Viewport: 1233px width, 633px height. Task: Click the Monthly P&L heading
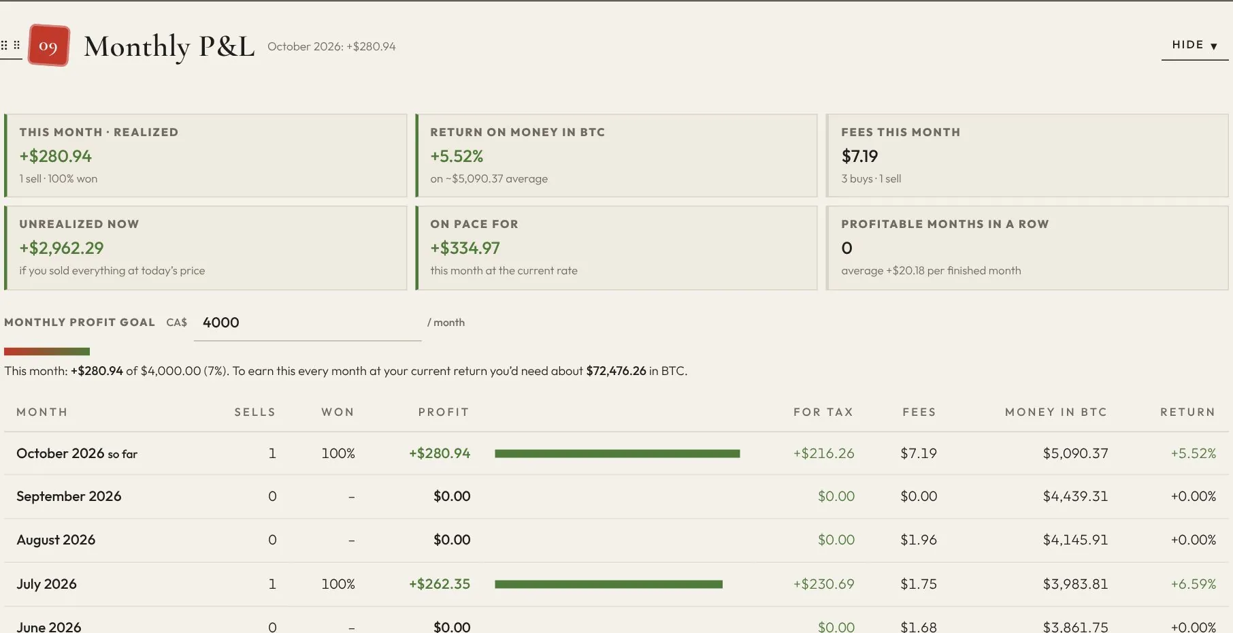169,46
